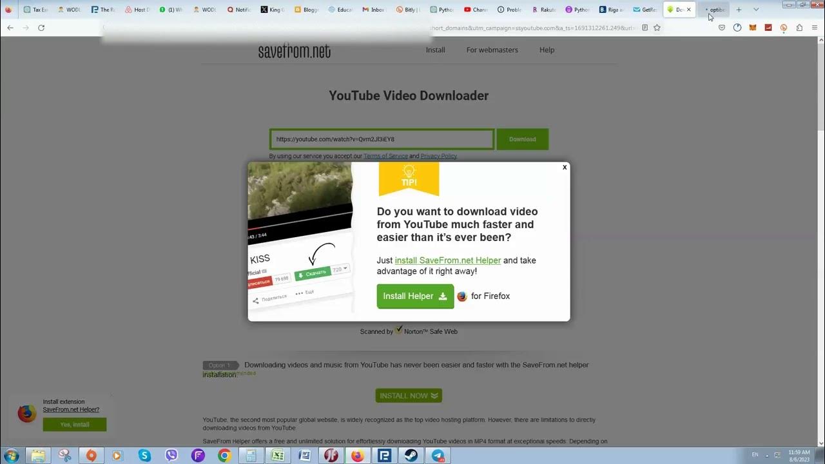This screenshot has height=464, width=825.
Task: Open the Help menu item
Action: pyautogui.click(x=547, y=50)
